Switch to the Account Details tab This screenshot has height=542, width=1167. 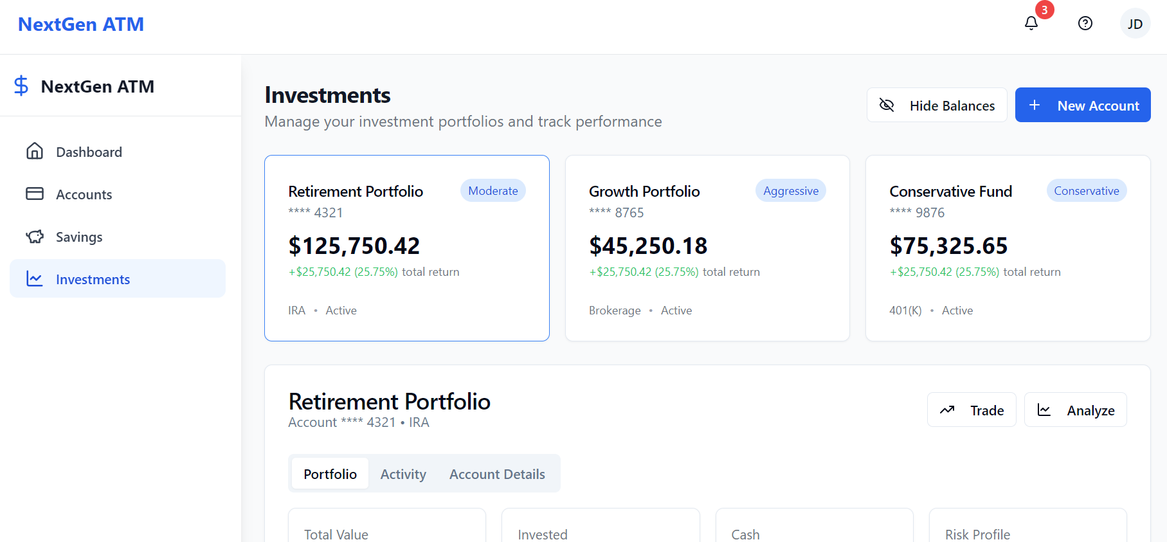tap(497, 474)
